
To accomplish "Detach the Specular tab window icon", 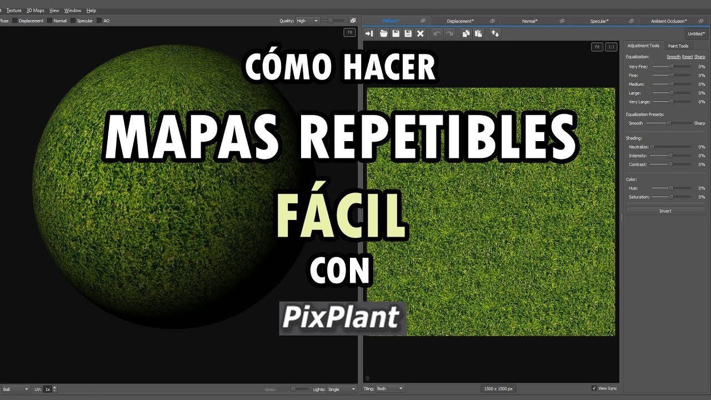I will (631, 21).
